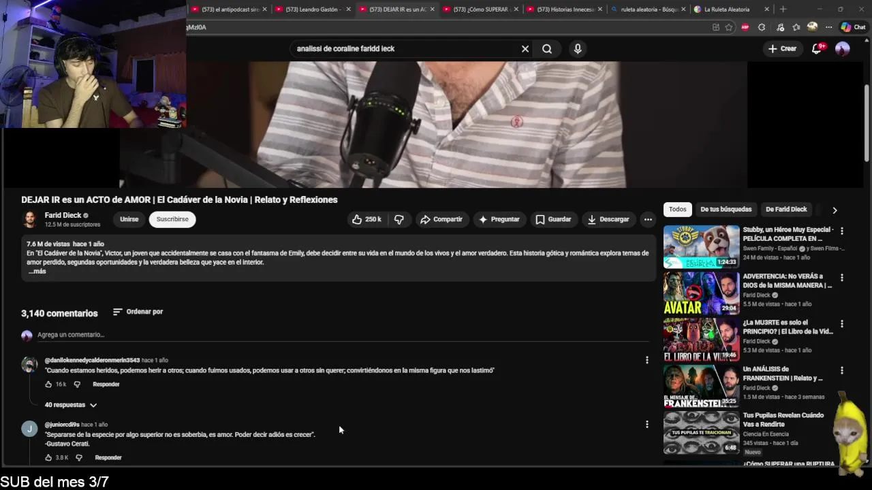Expand description with ...más

37,272
